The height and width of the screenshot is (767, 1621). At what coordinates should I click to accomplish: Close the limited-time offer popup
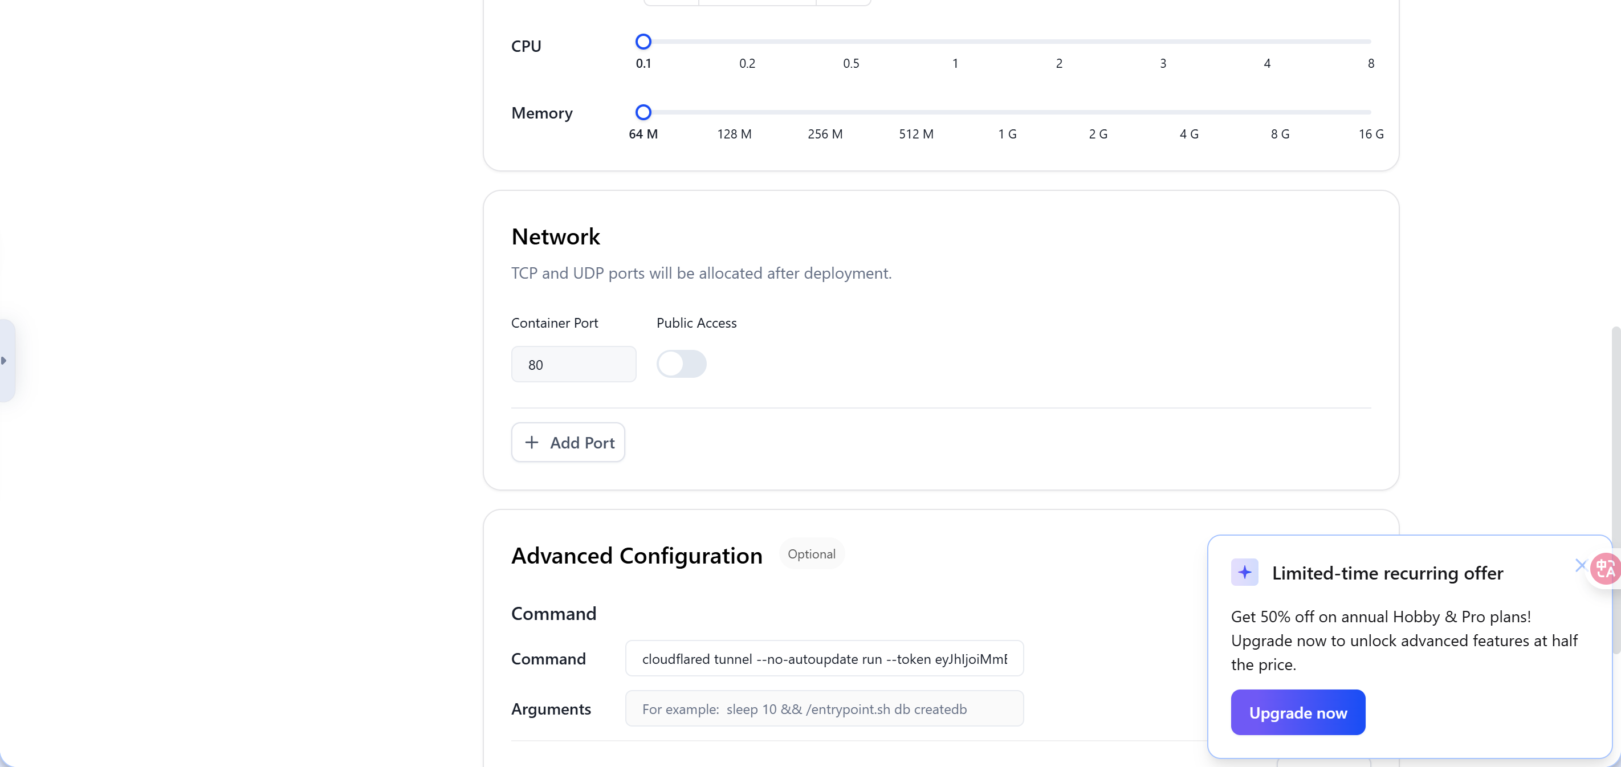tap(1580, 565)
